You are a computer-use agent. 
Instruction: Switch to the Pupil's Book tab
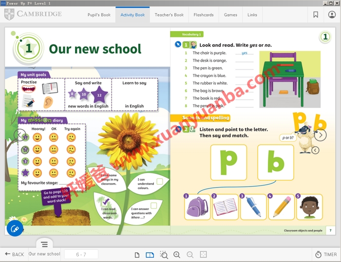pyautogui.click(x=99, y=15)
